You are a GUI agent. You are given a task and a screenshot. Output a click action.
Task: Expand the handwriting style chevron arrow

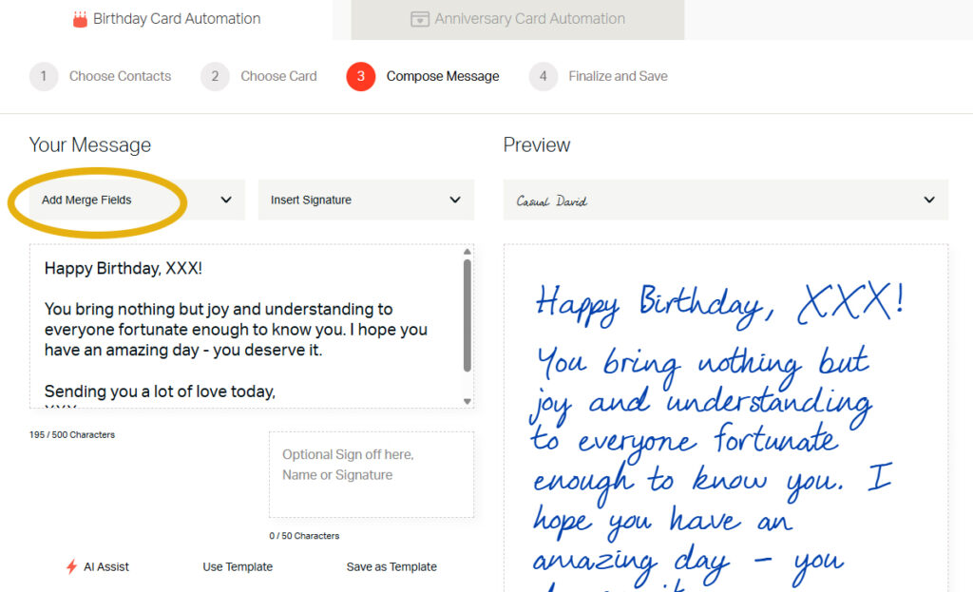pos(929,200)
